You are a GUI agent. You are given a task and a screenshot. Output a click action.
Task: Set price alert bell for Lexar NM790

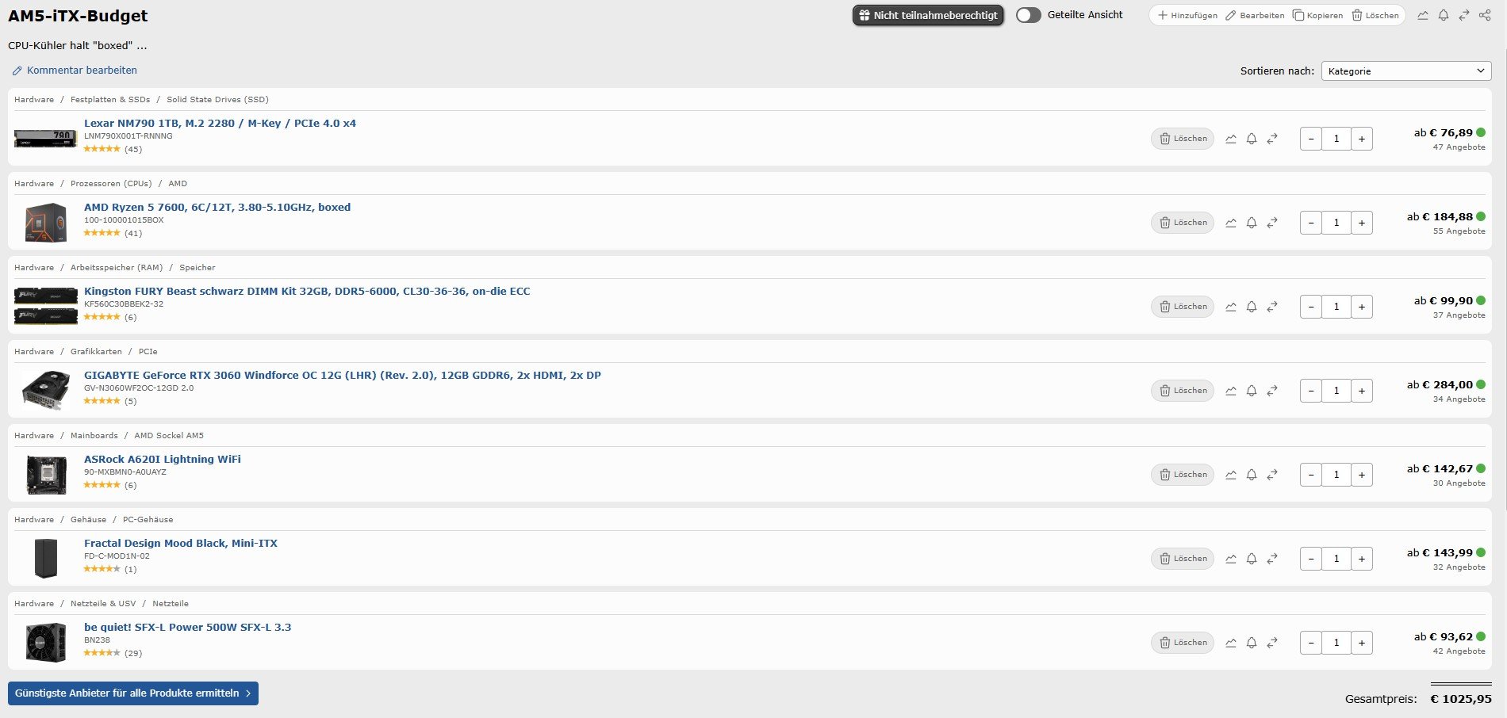pos(1252,139)
